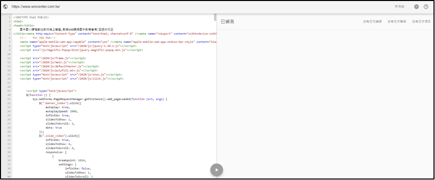The width and height of the screenshot is (435, 180).
Task: Run the test with the round play button
Action: click(216, 170)
